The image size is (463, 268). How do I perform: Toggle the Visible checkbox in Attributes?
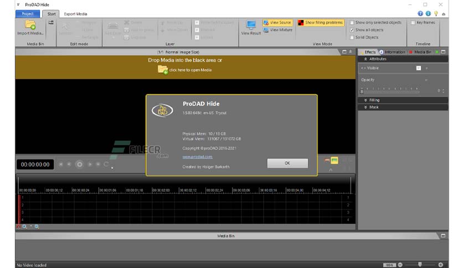tap(418, 68)
